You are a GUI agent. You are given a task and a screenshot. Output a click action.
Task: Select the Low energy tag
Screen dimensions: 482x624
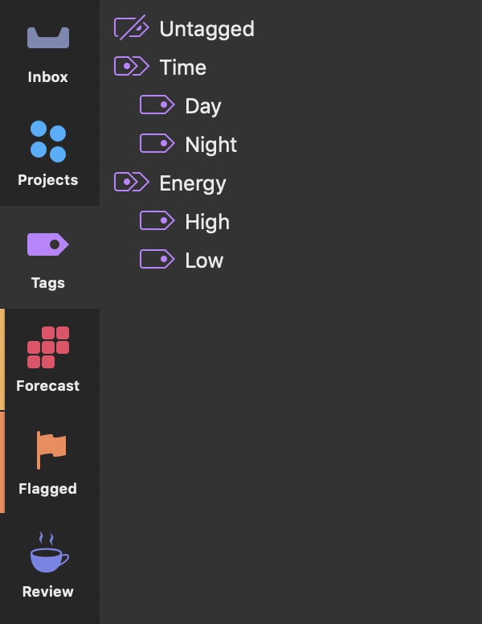tap(291, 260)
